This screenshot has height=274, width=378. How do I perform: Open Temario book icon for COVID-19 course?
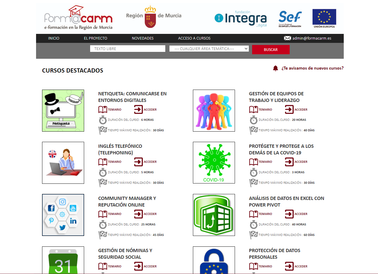[254, 162]
